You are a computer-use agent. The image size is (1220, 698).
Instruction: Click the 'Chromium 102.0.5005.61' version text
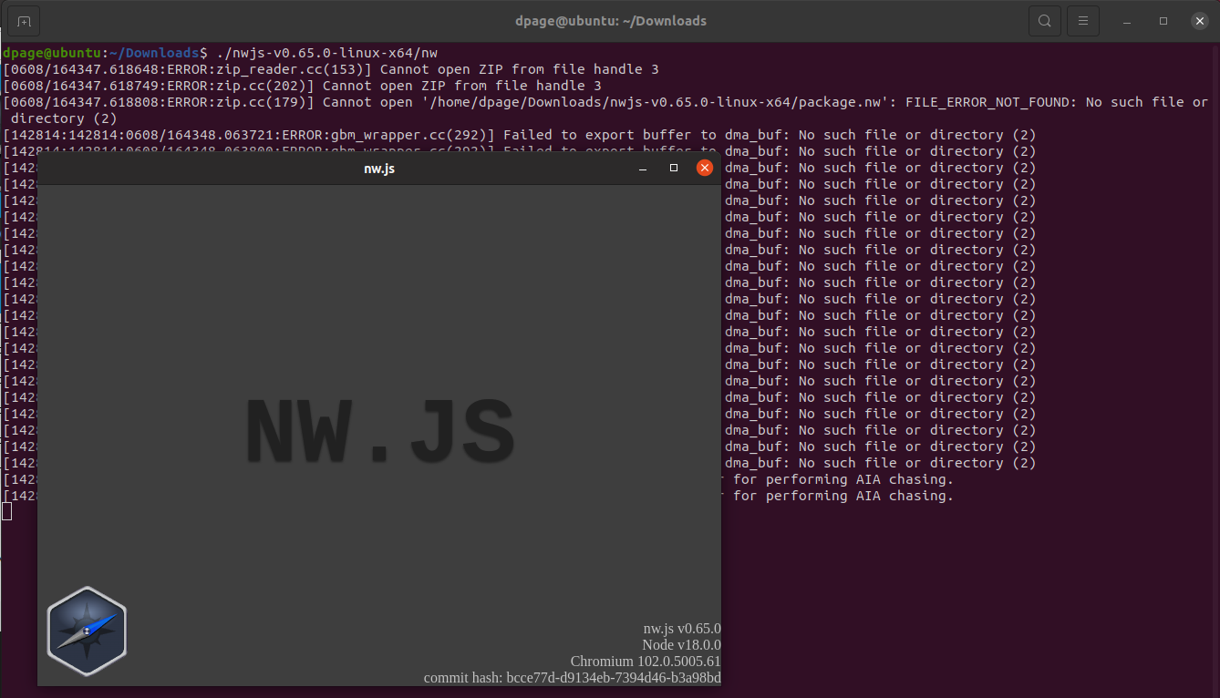coord(646,662)
